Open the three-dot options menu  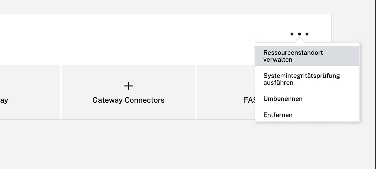[299, 34]
